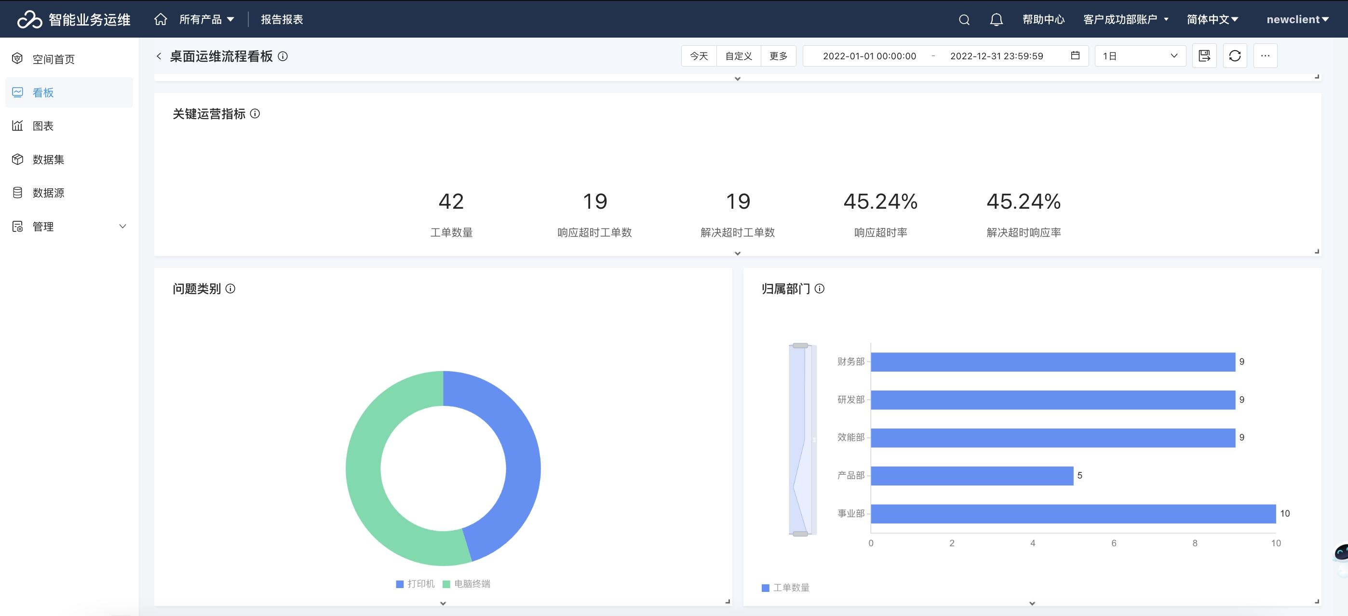Open notifications bell icon
The width and height of the screenshot is (1348, 616).
997,20
